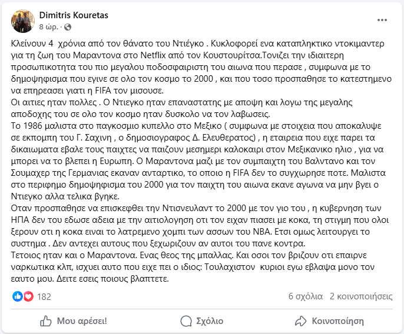The height and width of the screenshot is (334, 404).
Task: Click the speech bubble comment icon
Action: (x=186, y=320)
